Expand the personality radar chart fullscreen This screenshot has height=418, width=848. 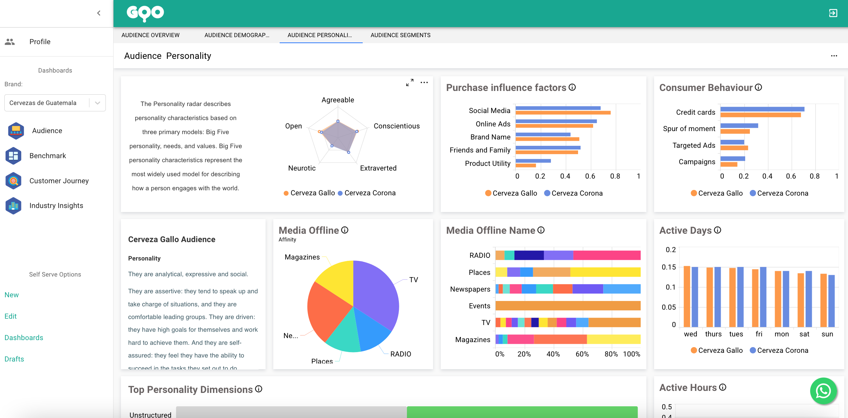pyautogui.click(x=410, y=83)
